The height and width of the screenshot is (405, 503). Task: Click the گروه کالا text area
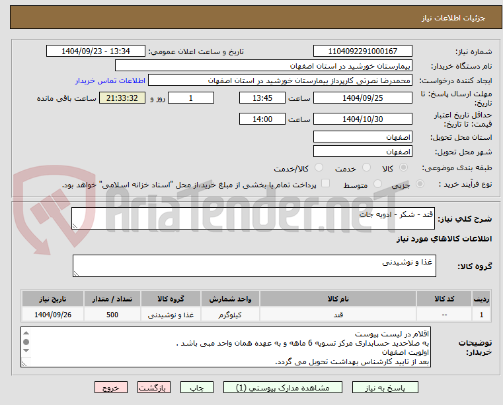coord(254,266)
